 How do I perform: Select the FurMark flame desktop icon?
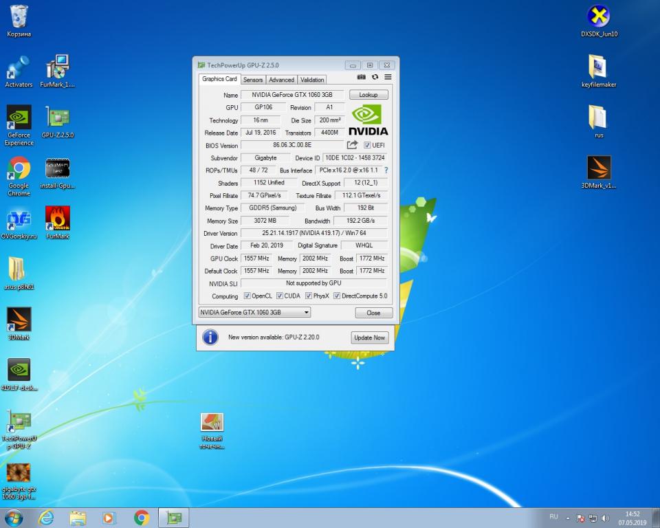58,223
